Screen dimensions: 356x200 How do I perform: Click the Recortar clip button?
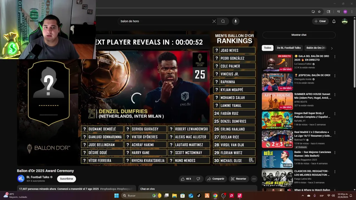coord(239,179)
